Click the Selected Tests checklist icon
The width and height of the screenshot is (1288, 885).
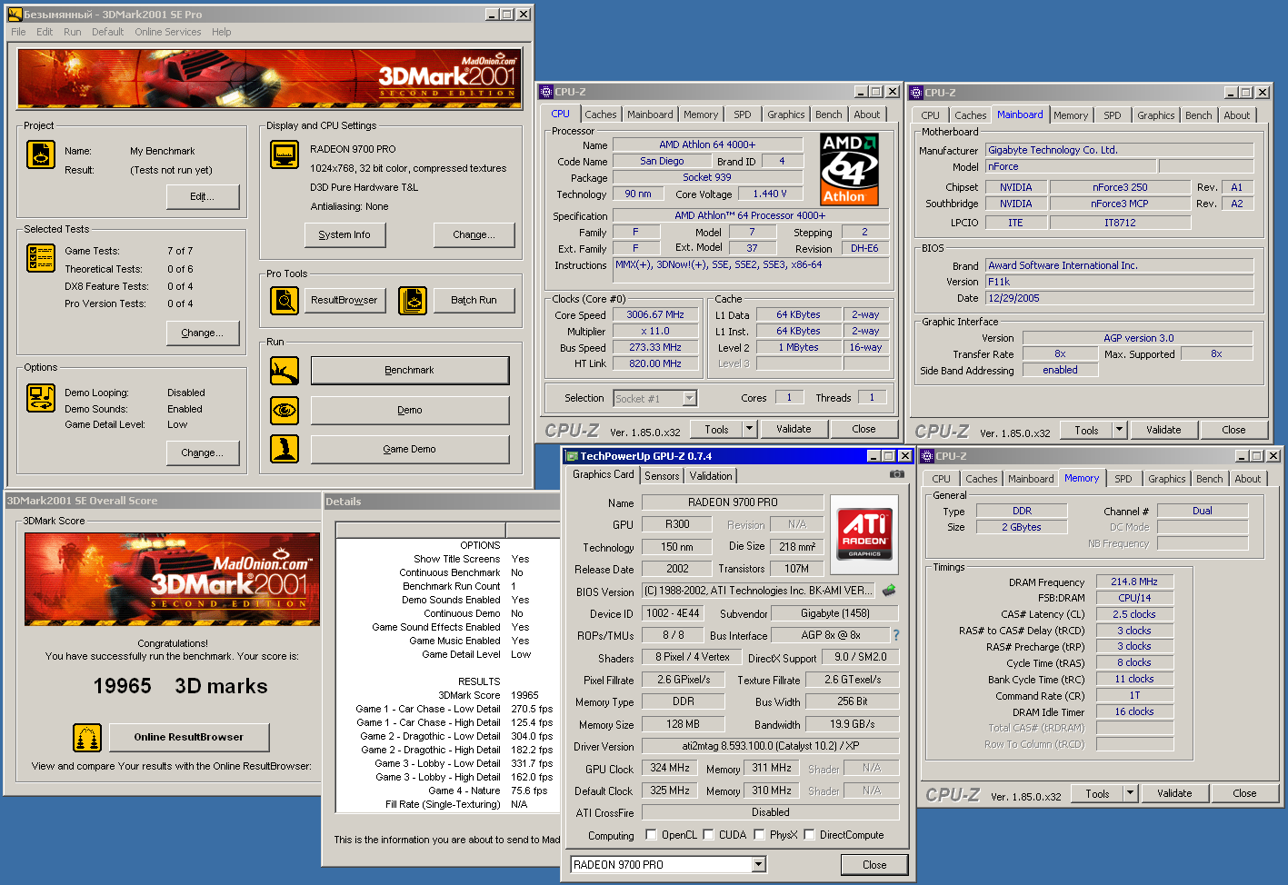pos(41,258)
